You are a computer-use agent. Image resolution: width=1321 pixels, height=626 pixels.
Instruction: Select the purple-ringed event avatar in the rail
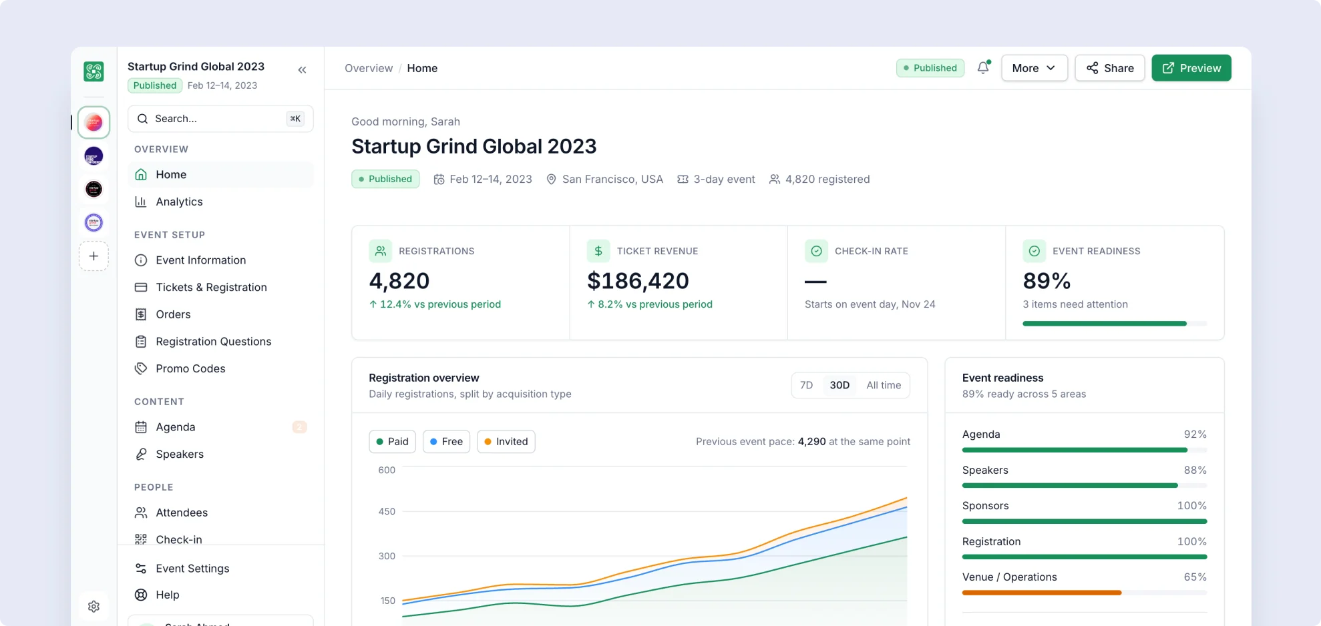(93, 222)
